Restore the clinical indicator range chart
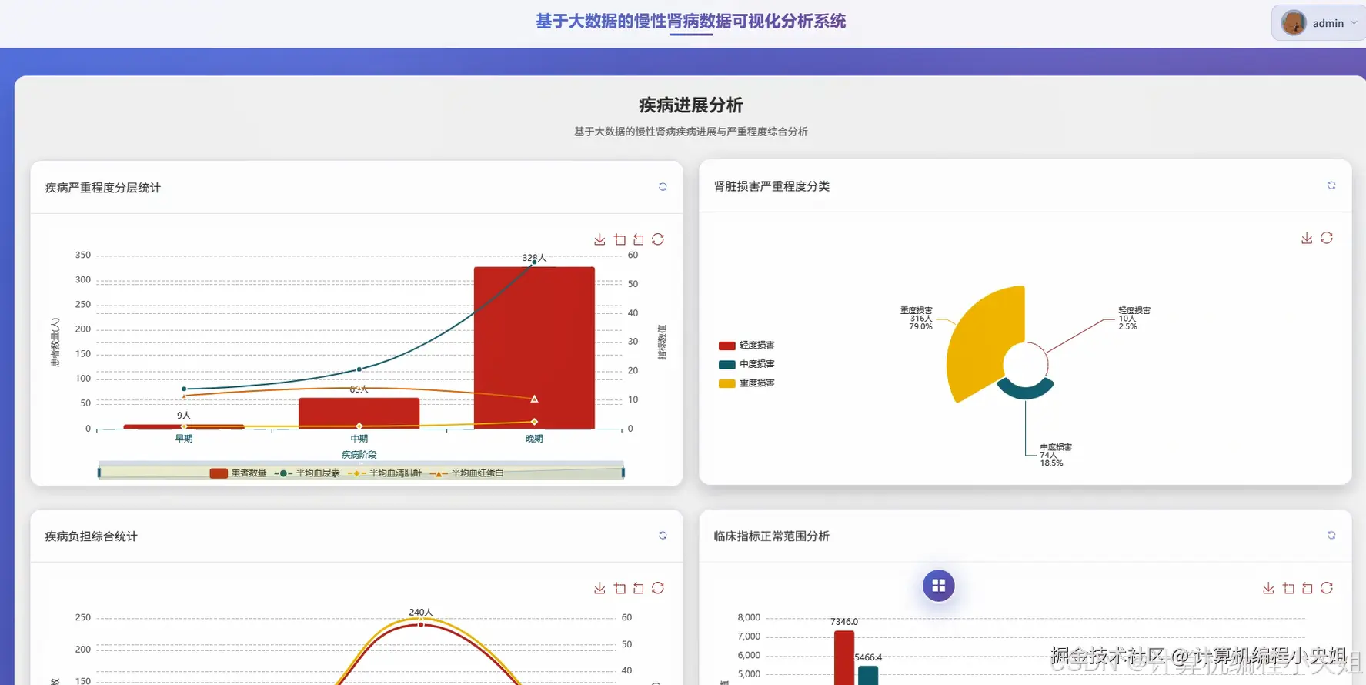The image size is (1366, 685). click(1327, 588)
